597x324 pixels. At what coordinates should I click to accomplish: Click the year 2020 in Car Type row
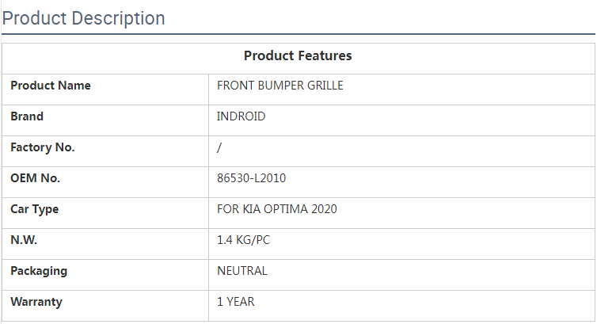(x=325, y=209)
